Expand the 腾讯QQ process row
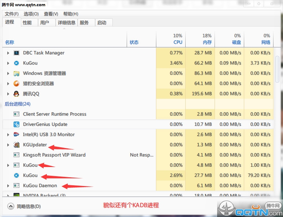This screenshot has height=217, width=283. (x=8, y=94)
